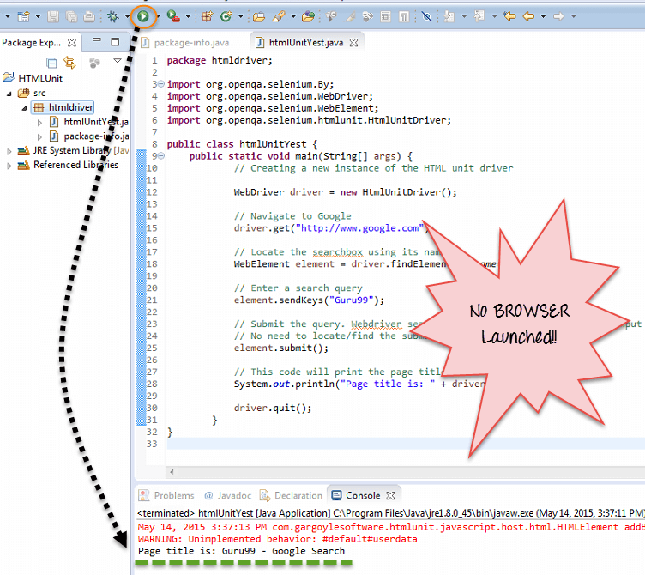
Task: Click the Debug bug icon
Action: point(113,15)
